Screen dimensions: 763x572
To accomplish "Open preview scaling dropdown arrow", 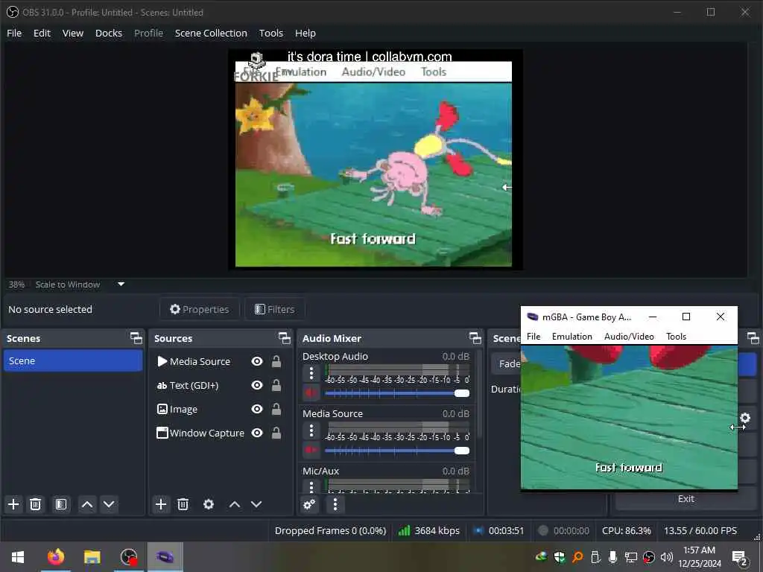I will 121,284.
